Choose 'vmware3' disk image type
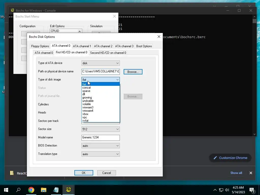Viewport: 260px width, 195px height. click(101, 107)
